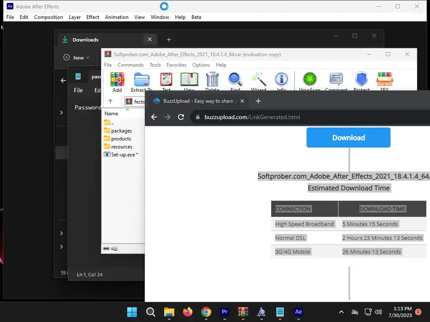Click the WinRAR status bar key icon
This screenshot has height=322, width=430.
coord(114,249)
